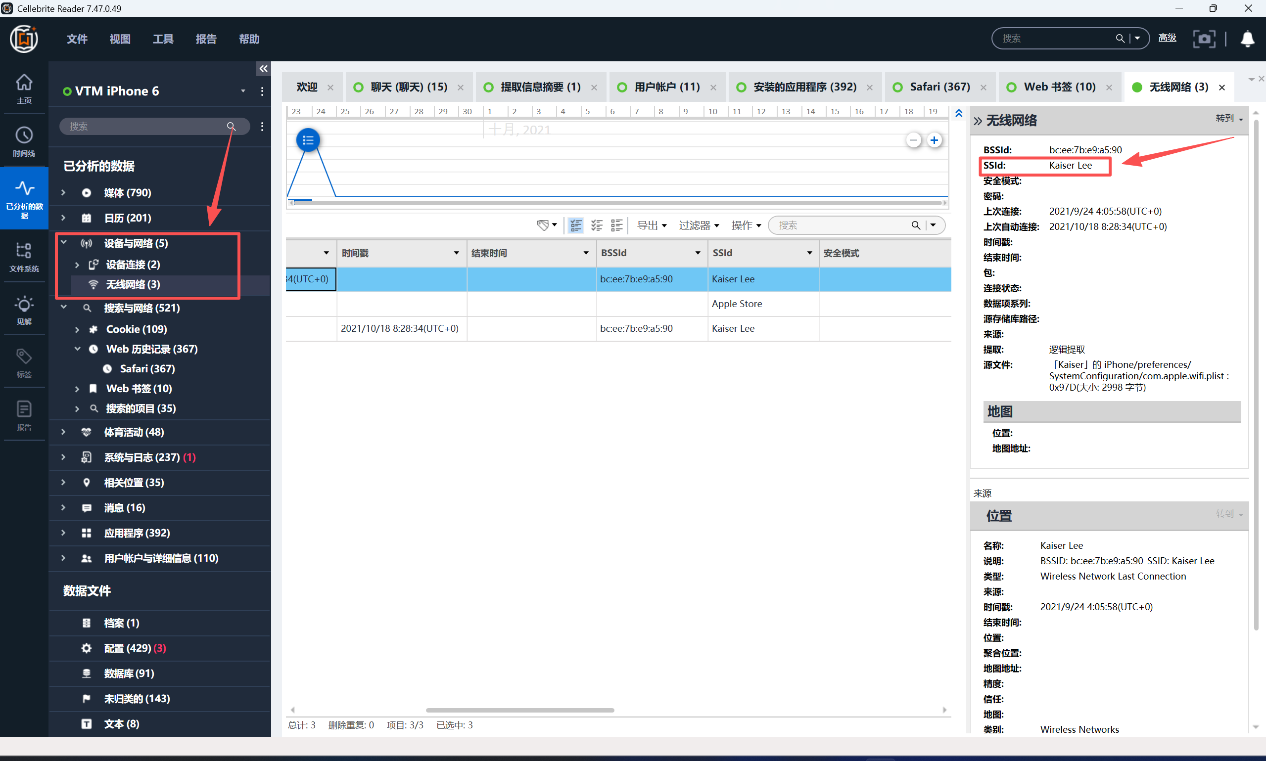Select the Apple Store network row

click(737, 304)
